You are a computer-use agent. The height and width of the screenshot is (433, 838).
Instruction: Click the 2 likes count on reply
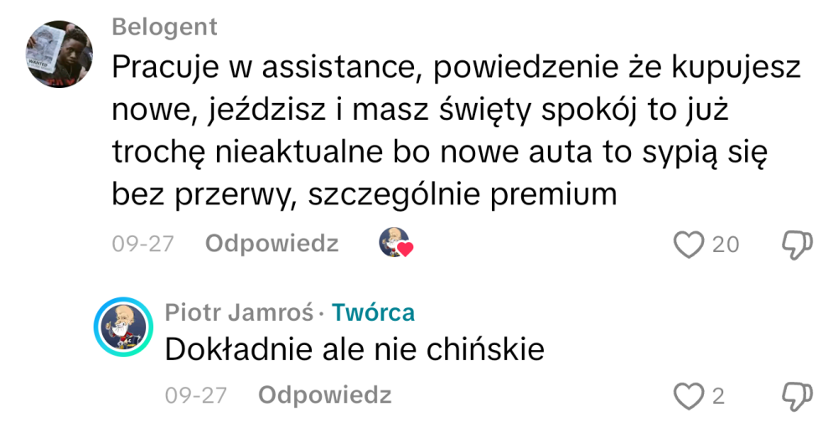click(x=718, y=395)
